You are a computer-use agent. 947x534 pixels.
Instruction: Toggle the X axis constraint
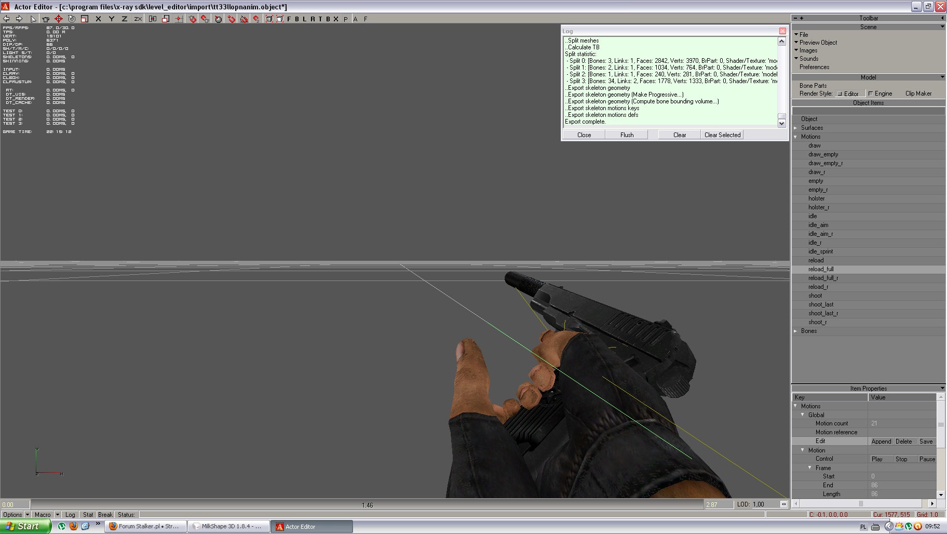coord(98,19)
